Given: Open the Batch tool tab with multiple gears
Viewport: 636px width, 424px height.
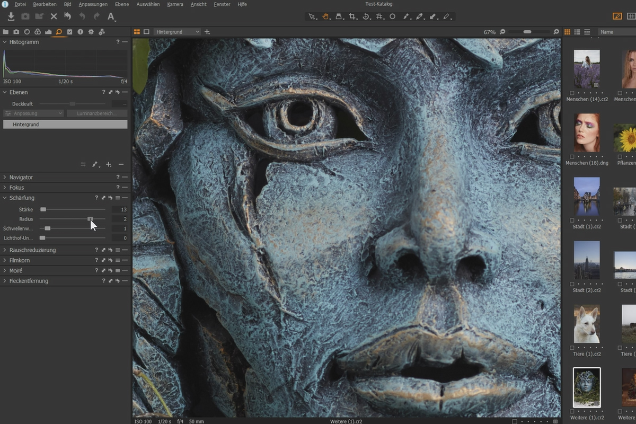Looking at the screenshot, I should point(102,32).
